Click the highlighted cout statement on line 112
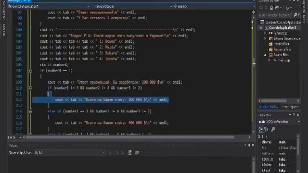308x173 pixels. (x=112, y=100)
